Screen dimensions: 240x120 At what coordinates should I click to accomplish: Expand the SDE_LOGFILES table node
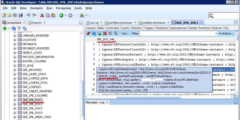click(15, 87)
